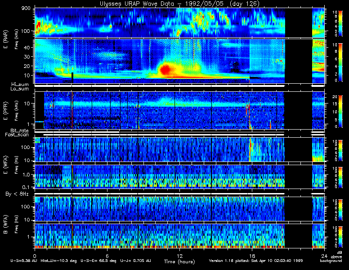Click the '900' frequency tick label
This screenshot has width=349, height=270.
point(26,9)
